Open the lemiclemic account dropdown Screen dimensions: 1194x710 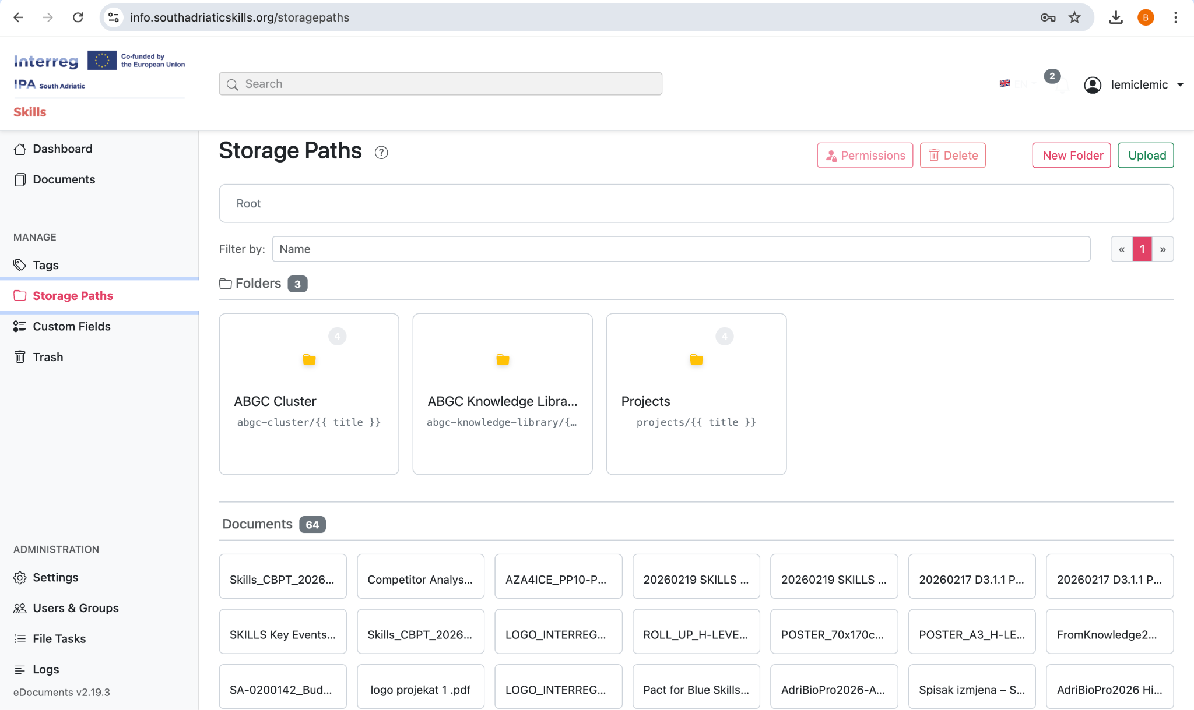tap(1138, 85)
